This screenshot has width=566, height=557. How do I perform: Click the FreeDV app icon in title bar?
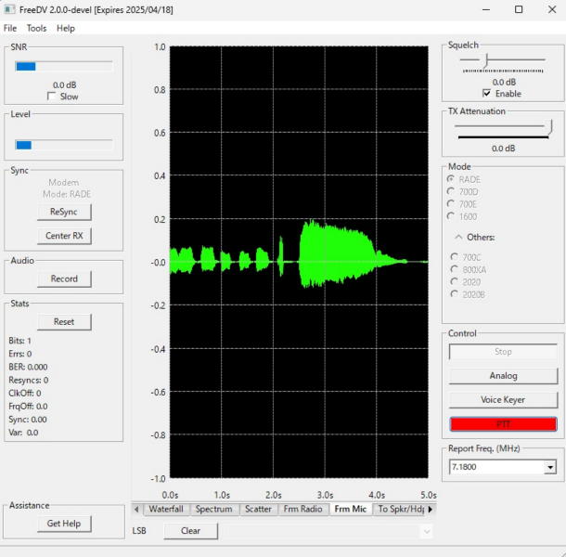[10, 9]
